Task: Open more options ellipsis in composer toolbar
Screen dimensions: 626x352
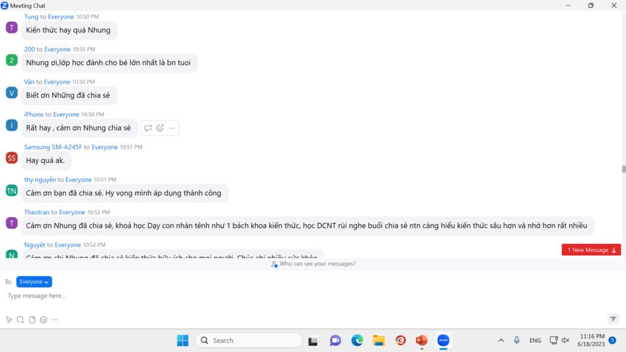Action: pyautogui.click(x=55, y=320)
